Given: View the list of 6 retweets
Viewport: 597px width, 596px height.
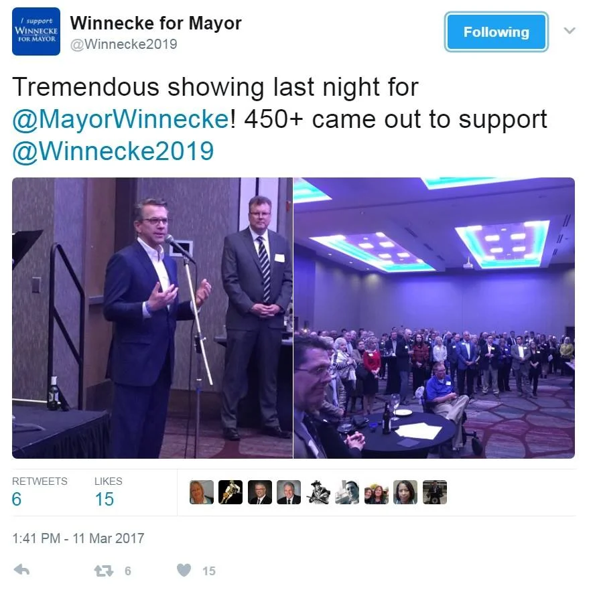Looking at the screenshot, I should coord(40,492).
